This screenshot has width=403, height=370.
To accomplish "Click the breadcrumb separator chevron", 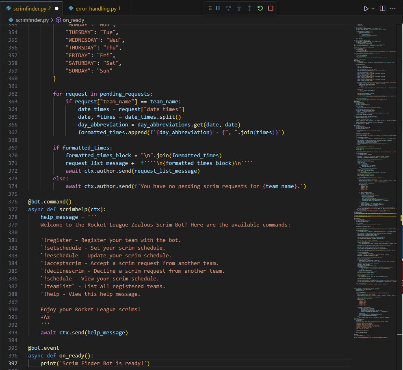I will 52,20.
